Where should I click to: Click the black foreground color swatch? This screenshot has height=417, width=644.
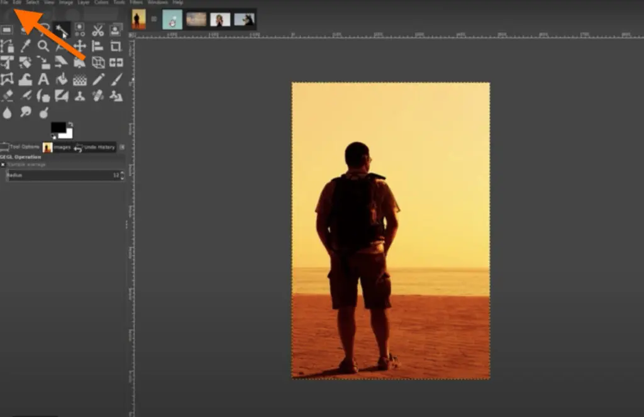tap(58, 127)
